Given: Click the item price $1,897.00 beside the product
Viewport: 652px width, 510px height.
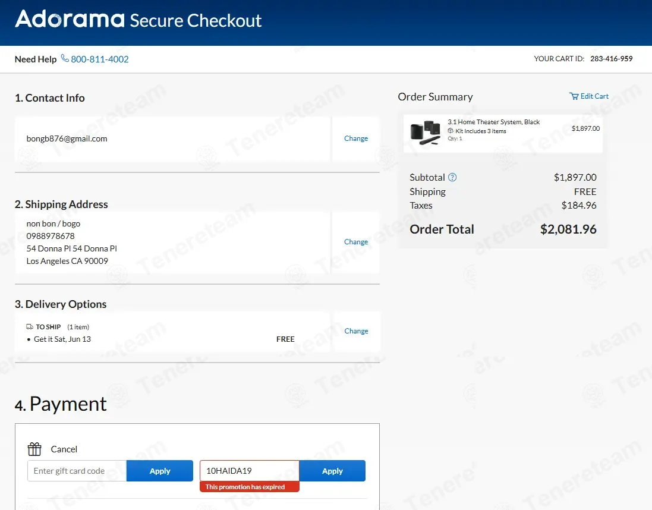Looking at the screenshot, I should coord(585,128).
